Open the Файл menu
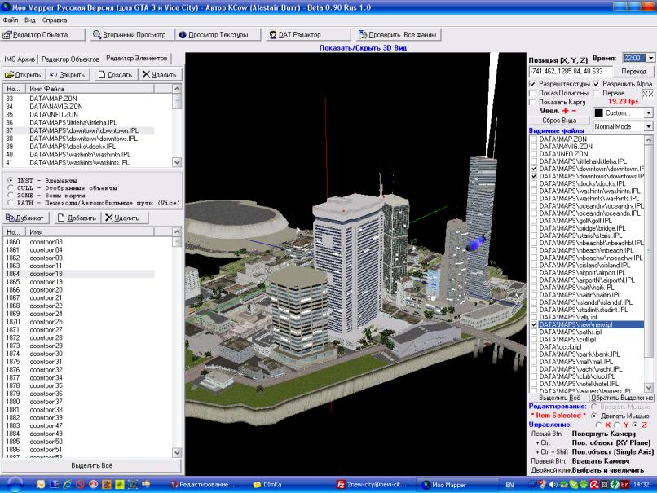 coord(11,20)
